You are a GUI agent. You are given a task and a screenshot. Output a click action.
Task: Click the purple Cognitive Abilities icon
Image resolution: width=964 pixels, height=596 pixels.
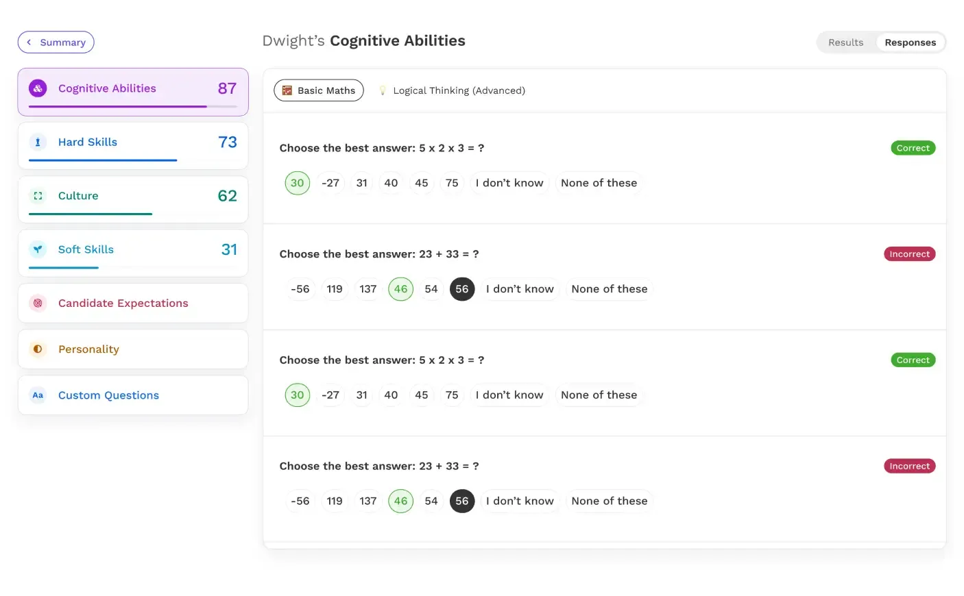tap(38, 88)
